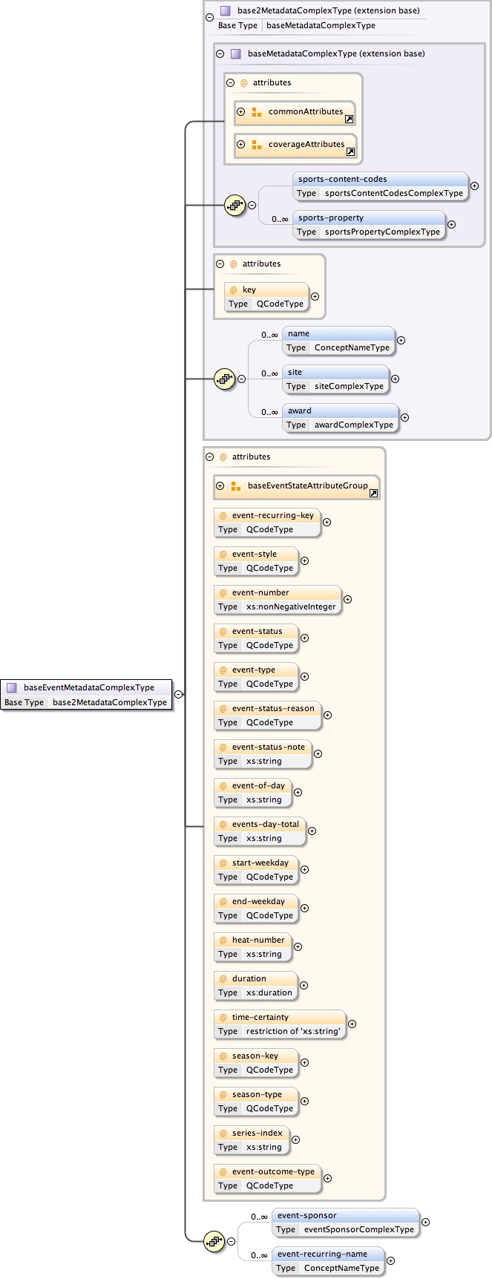Expand the commonAttributes group
The width and height of the screenshot is (492, 1279).
(x=240, y=112)
